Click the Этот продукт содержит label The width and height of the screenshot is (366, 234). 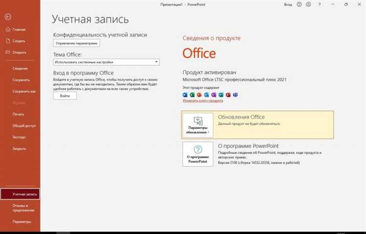[x=201, y=88]
